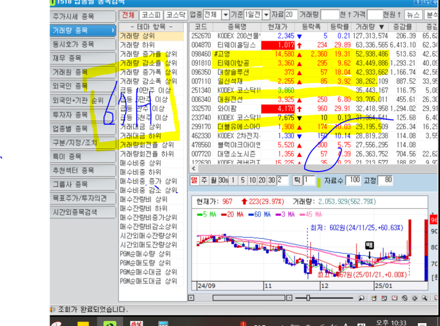Image resolution: width=440 pixels, height=326 pixels.
Task: Click the 배 dividend marker on chart
Action: [x=369, y=245]
